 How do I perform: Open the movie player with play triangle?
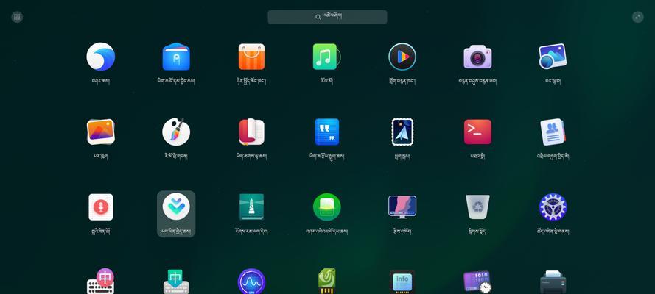(402, 57)
